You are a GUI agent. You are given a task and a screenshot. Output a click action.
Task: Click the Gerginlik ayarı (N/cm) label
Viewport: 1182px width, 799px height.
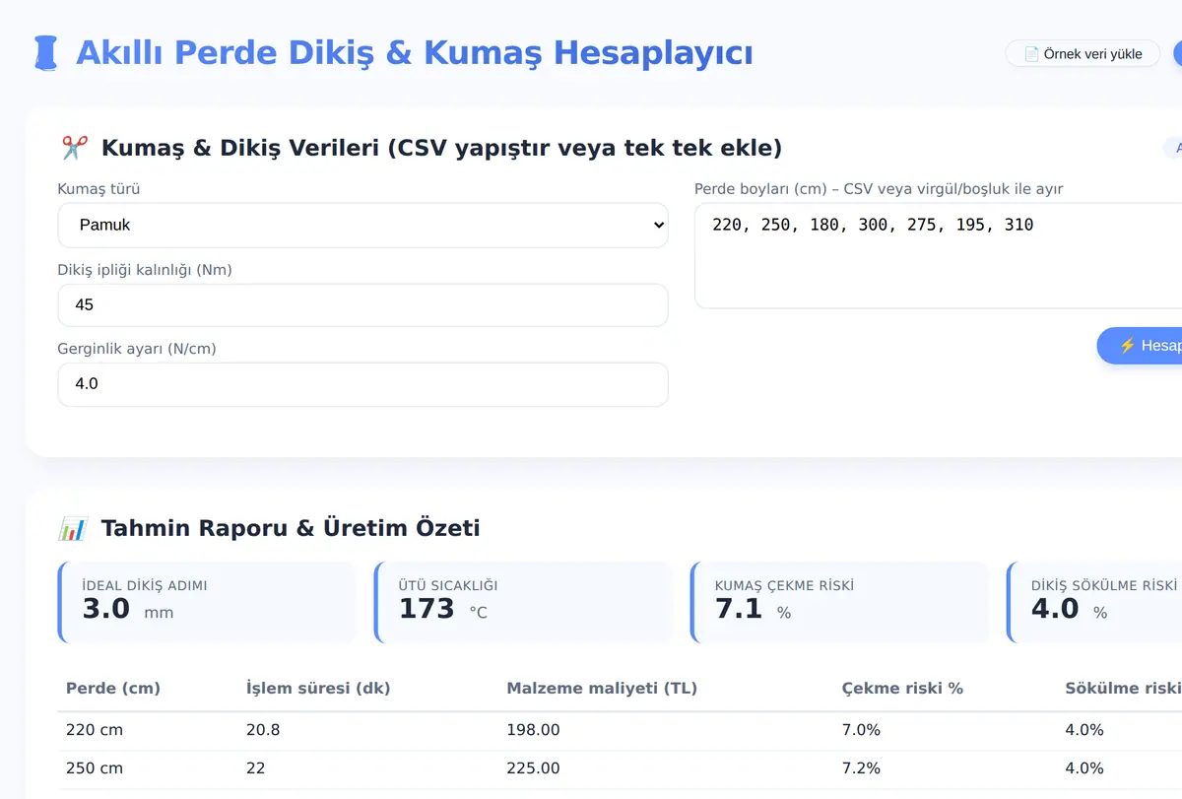coord(137,349)
